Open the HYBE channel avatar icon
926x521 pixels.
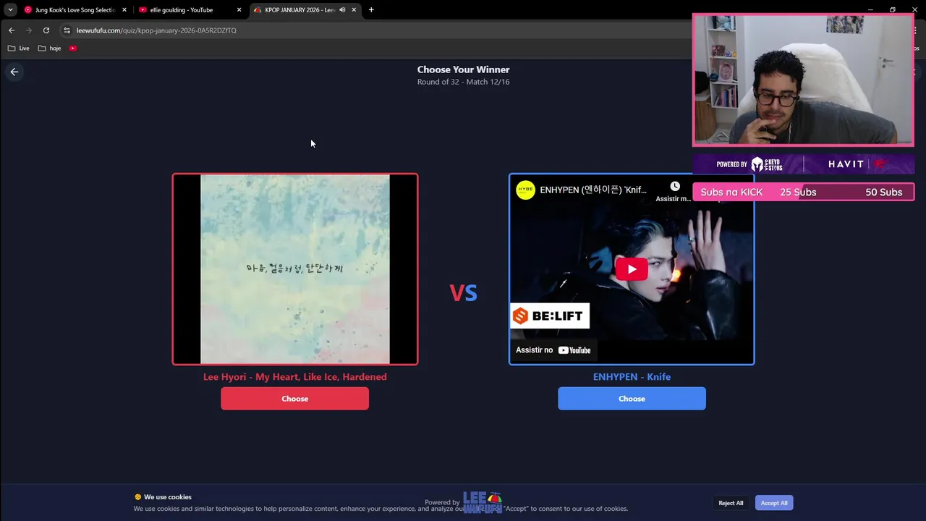(525, 190)
